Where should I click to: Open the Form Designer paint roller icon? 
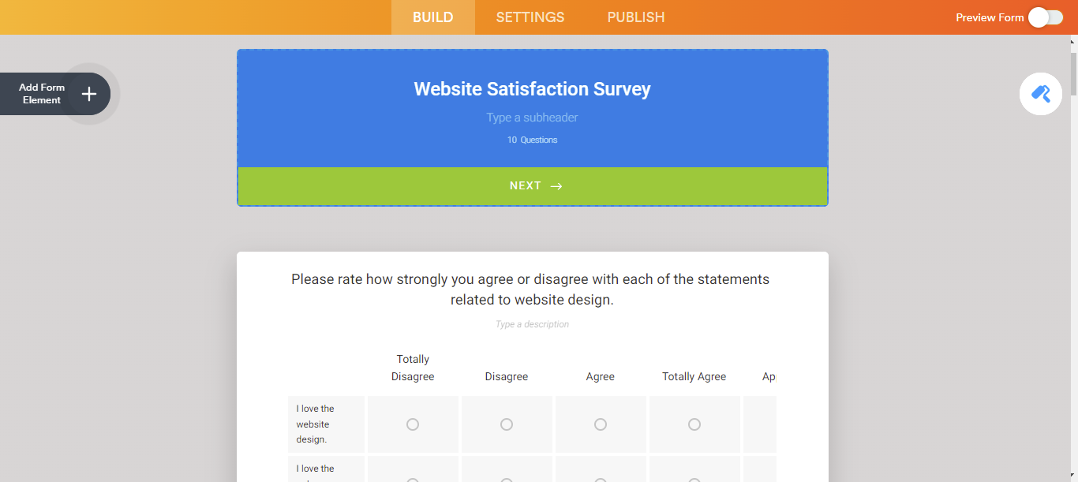[x=1040, y=93]
